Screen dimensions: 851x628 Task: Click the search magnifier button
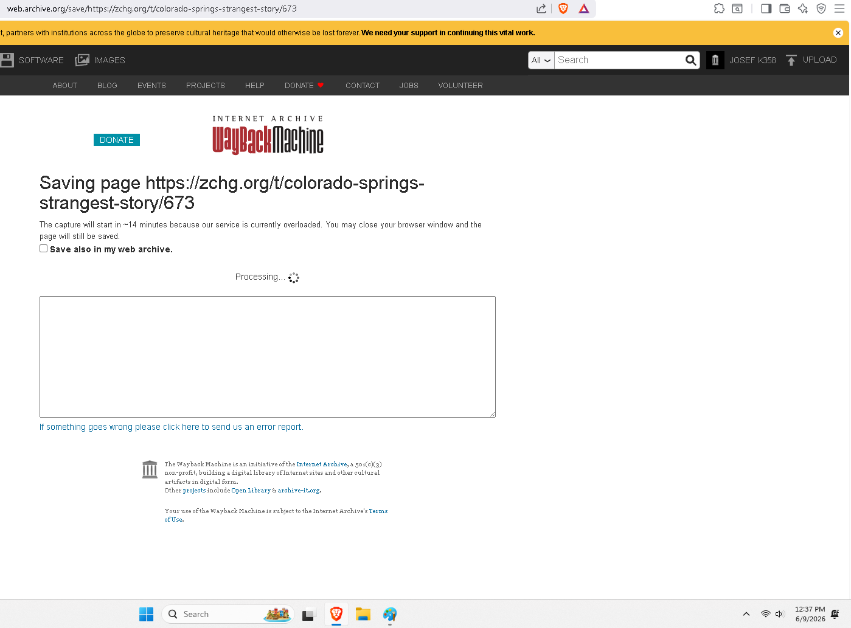[x=691, y=60]
